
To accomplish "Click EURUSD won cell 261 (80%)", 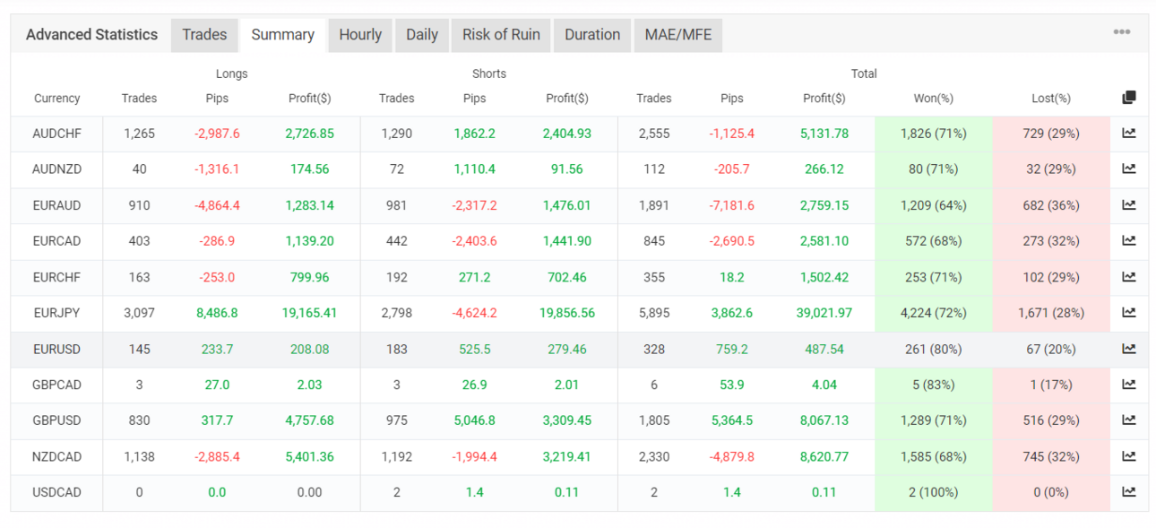I will [933, 349].
